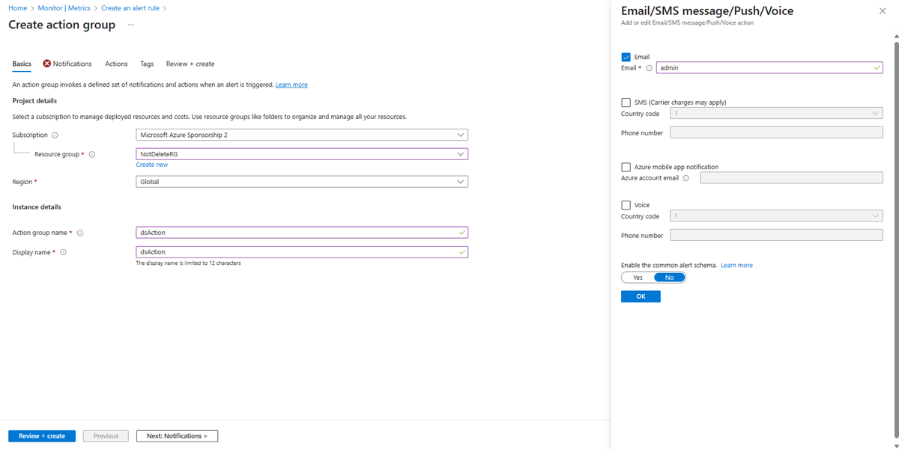Uncheck the Email checkbox

tap(626, 57)
